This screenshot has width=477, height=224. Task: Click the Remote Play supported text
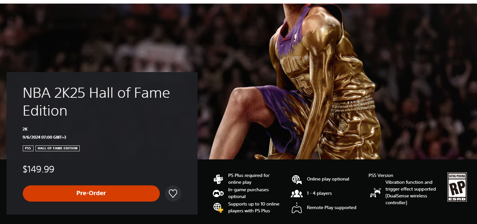point(332,208)
